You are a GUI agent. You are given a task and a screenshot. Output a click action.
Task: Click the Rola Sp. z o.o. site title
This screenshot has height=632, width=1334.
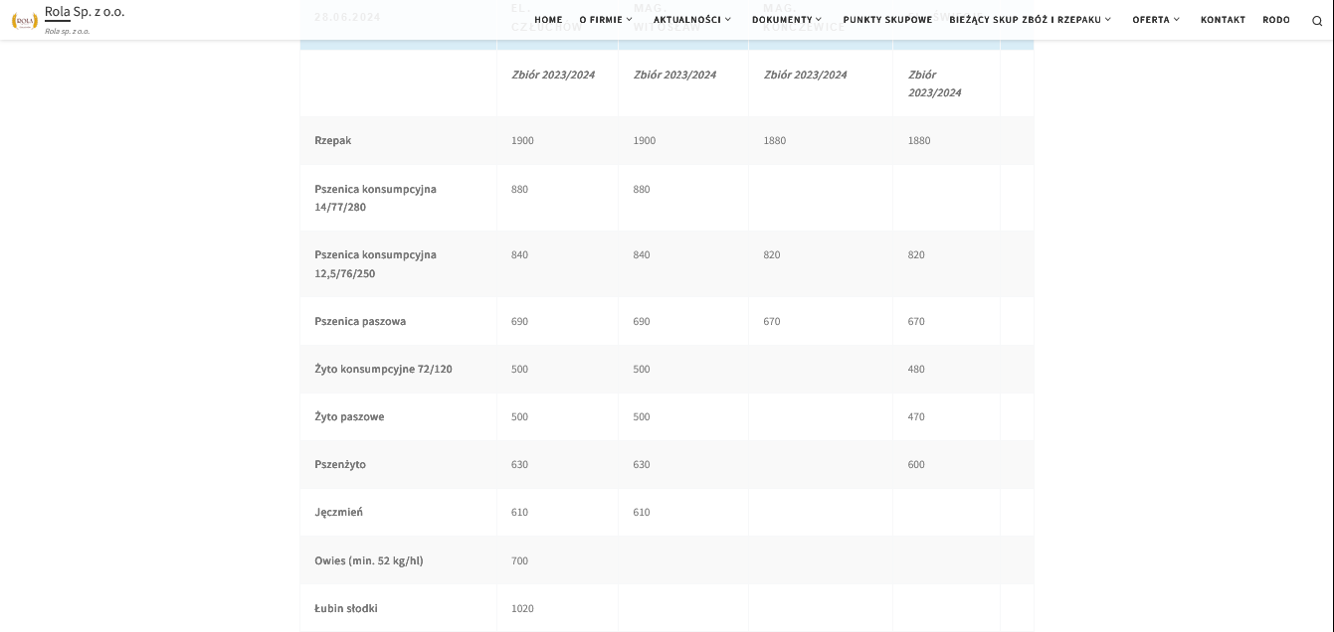[85, 12]
